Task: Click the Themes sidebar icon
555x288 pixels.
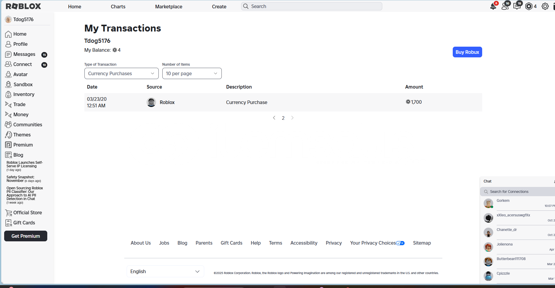Action: (x=8, y=135)
